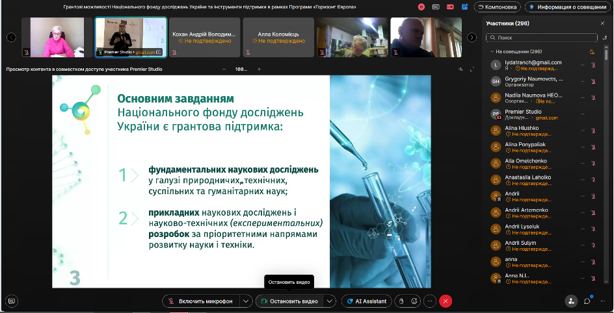Click the recording indicator icon
This screenshot has height=313, width=614.
click(421, 7)
